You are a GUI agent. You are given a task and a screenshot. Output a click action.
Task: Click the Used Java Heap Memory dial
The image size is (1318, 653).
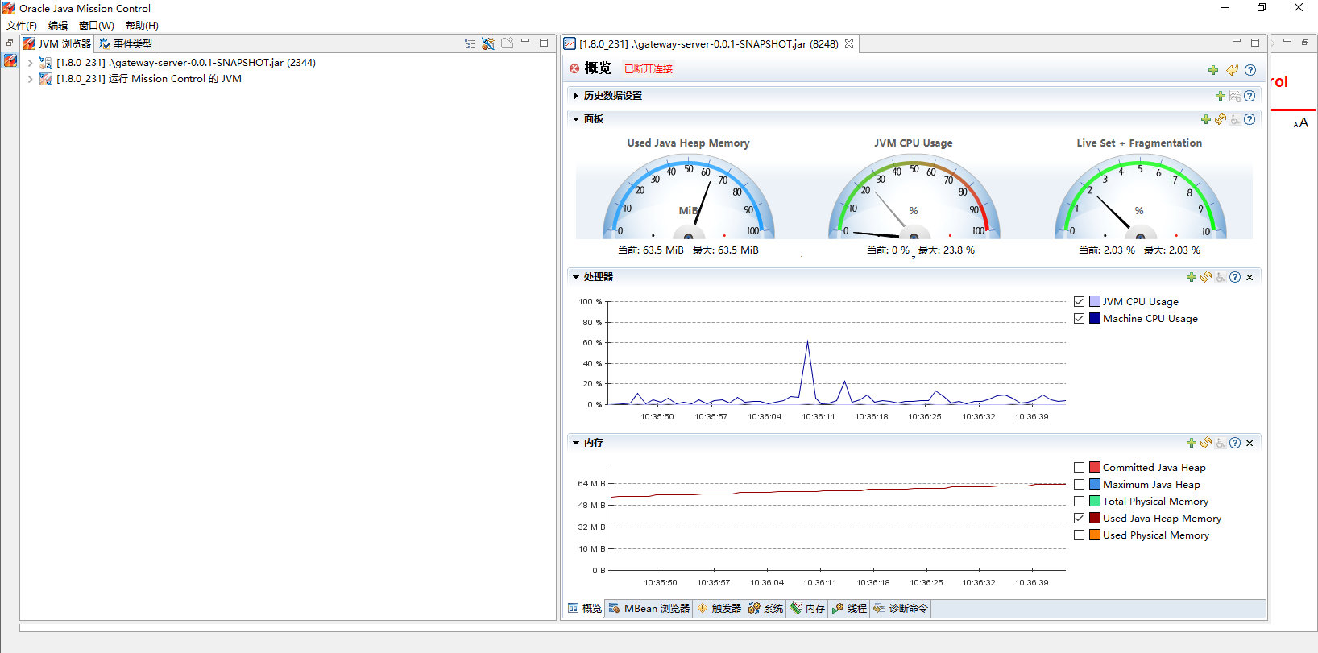click(x=689, y=196)
